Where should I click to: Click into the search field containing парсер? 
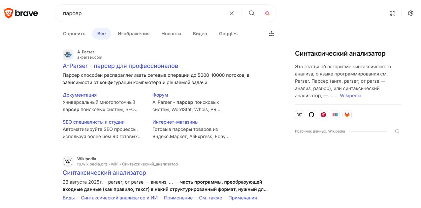tap(142, 13)
